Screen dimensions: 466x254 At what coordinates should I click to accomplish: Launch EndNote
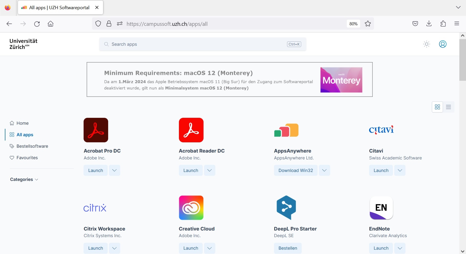[381, 248]
